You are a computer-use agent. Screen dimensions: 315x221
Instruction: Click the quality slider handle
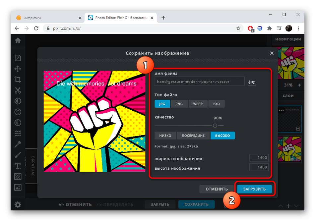point(215,126)
